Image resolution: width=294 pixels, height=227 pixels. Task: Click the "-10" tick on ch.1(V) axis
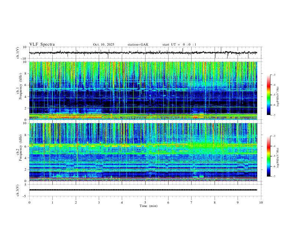[x=24, y=59]
